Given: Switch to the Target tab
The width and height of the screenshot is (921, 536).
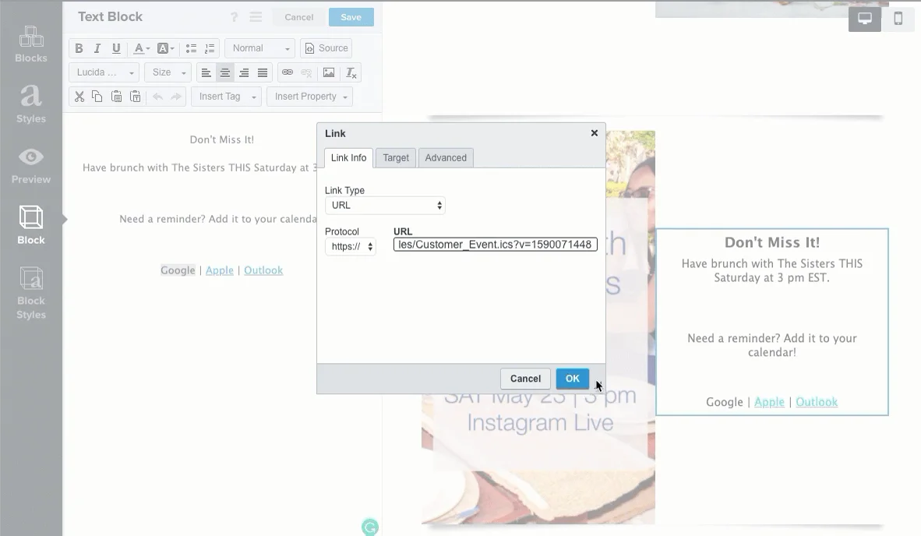Looking at the screenshot, I should tap(396, 158).
